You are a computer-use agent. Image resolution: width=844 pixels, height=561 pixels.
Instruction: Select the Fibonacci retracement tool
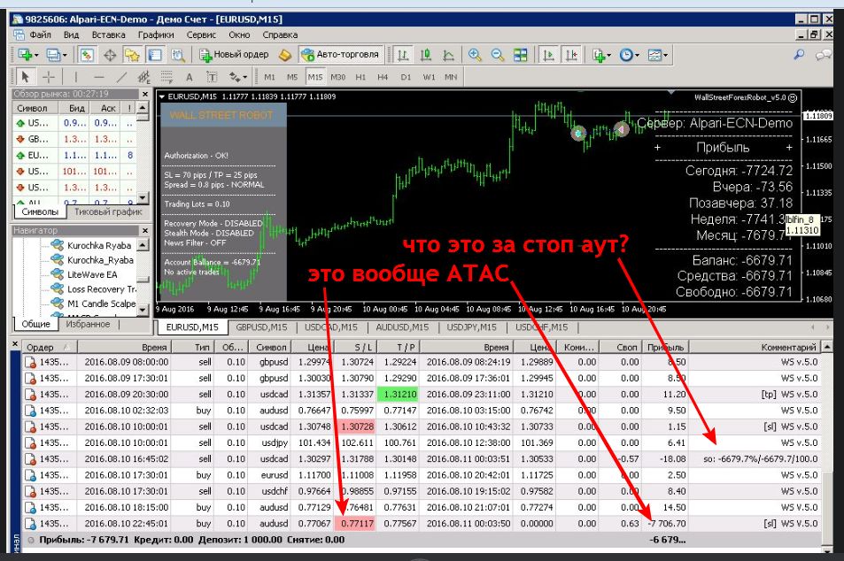coord(166,77)
